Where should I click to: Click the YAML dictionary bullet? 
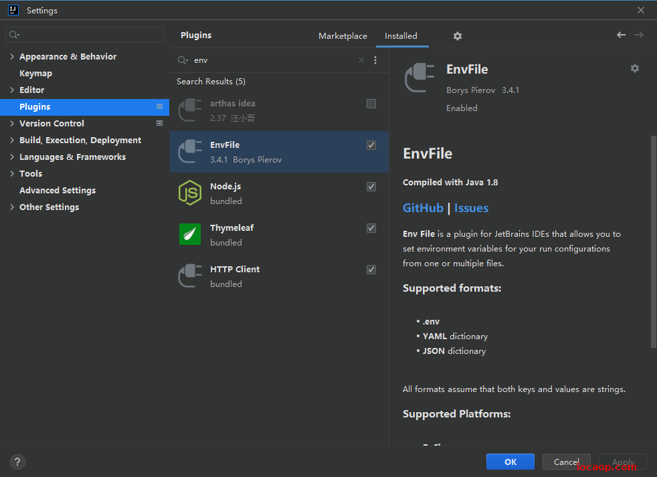pyautogui.click(x=455, y=336)
